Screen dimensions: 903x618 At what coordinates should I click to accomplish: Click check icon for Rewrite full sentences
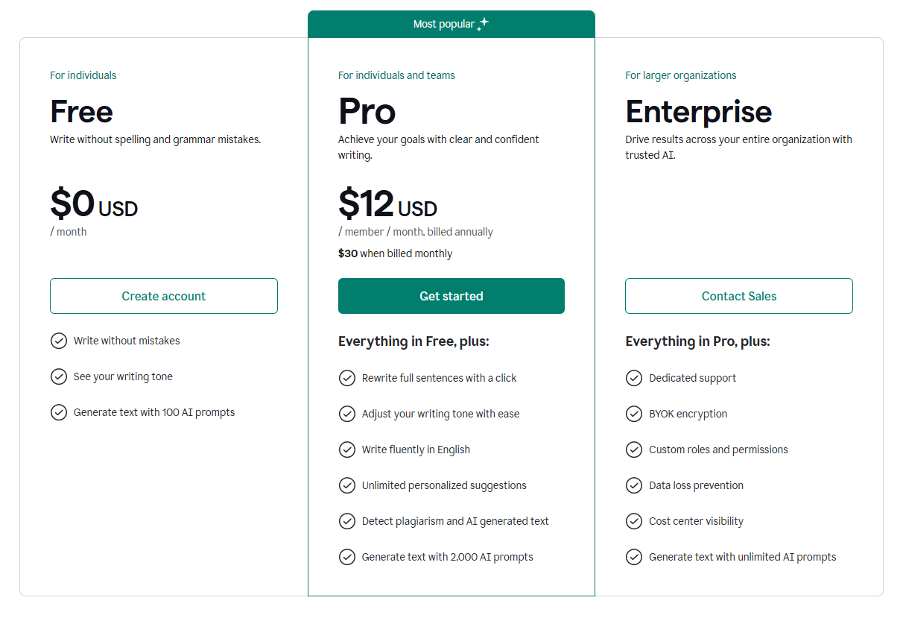point(347,378)
